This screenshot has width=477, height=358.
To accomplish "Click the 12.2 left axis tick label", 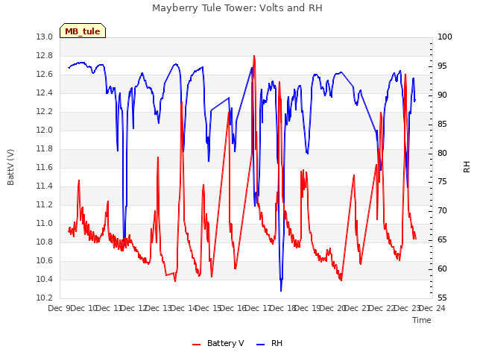I will tap(45, 112).
